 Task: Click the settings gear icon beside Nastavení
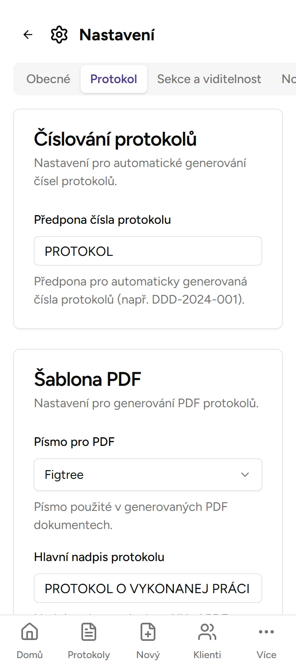[x=59, y=35]
